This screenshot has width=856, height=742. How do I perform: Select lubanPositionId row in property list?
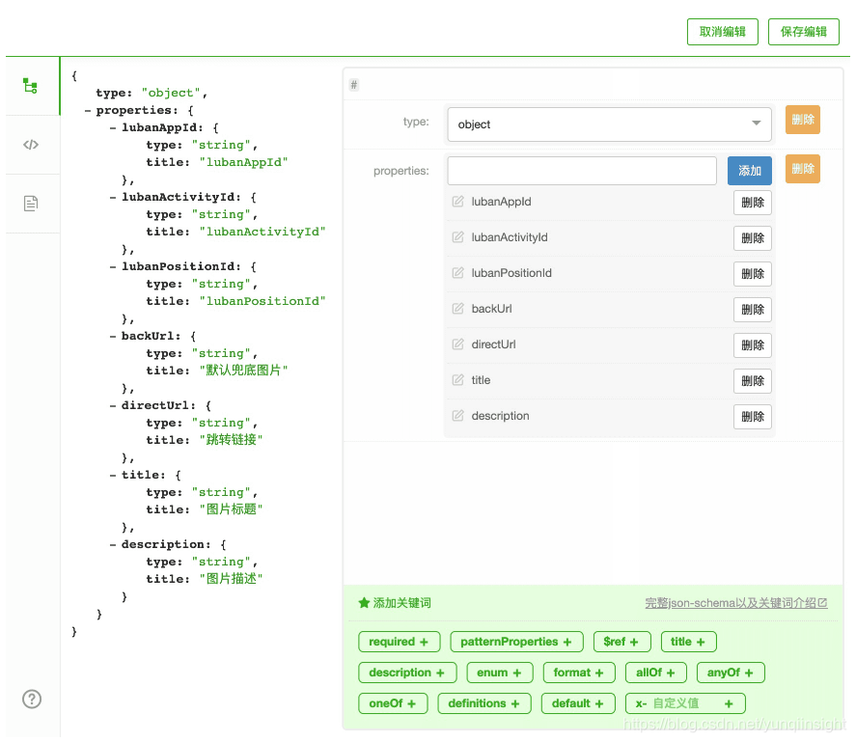coord(609,273)
